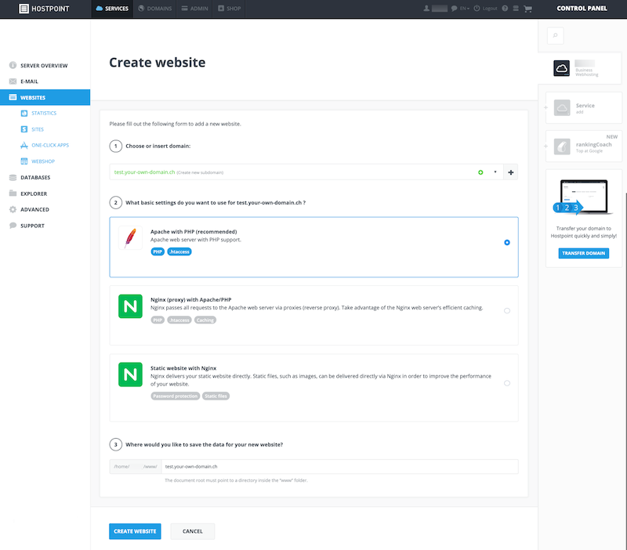Click the user account icon
The height and width of the screenshot is (550, 627).
426,9
